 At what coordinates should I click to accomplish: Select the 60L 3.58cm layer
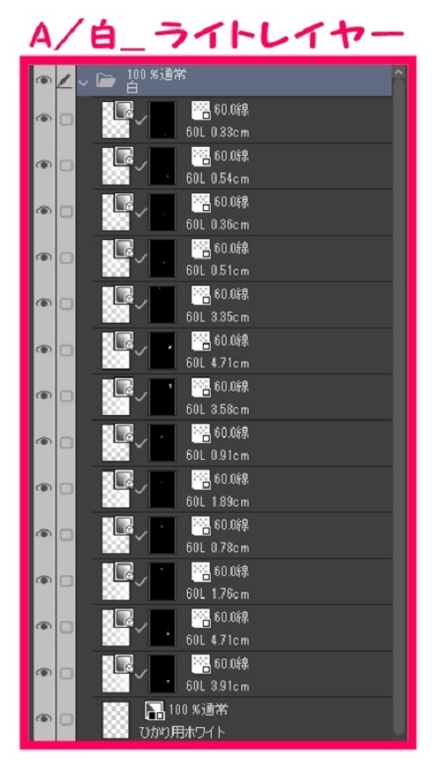coord(242,397)
